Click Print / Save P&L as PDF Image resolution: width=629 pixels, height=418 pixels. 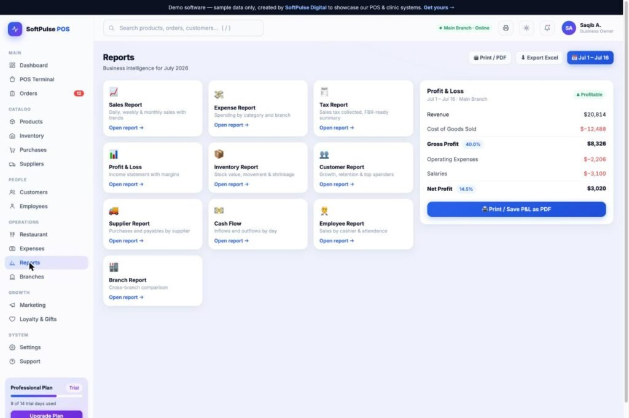tap(516, 209)
